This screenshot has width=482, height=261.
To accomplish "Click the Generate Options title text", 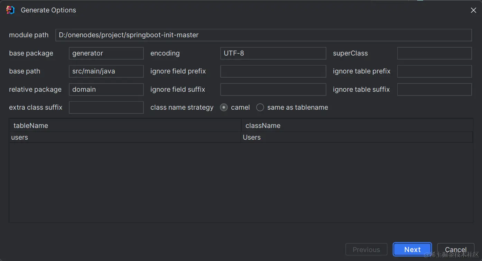I will coord(48,10).
